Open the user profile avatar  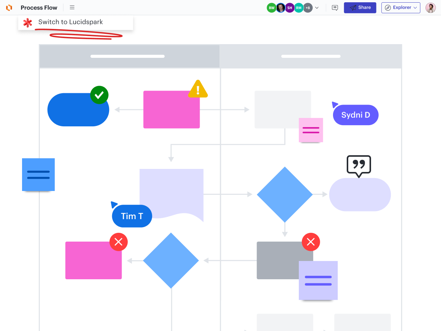tap(430, 8)
